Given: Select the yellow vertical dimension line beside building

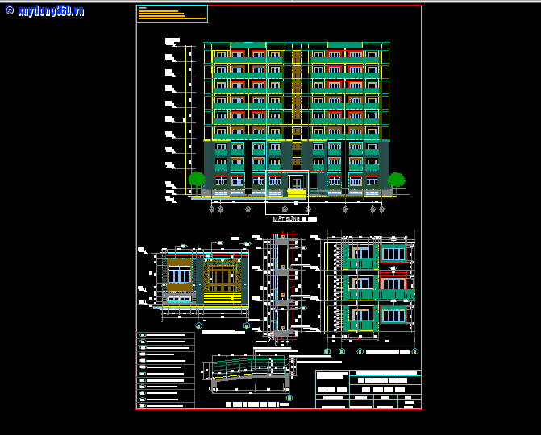Looking at the screenshot, I should click(x=187, y=119).
